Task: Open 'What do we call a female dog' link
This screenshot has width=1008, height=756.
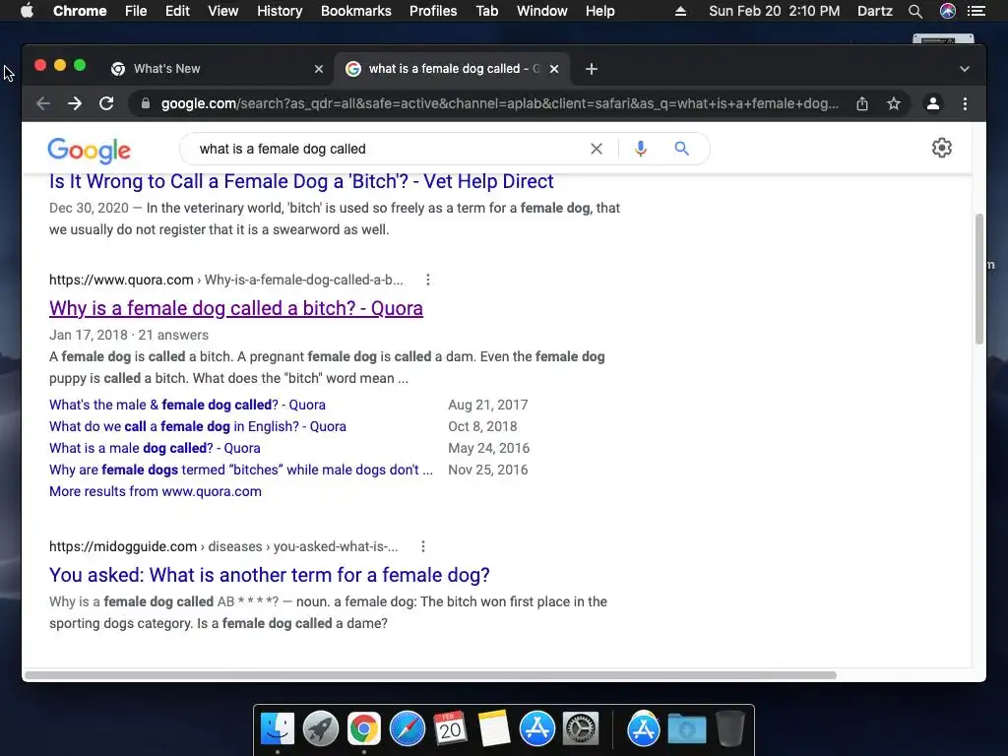Action: click(x=197, y=426)
